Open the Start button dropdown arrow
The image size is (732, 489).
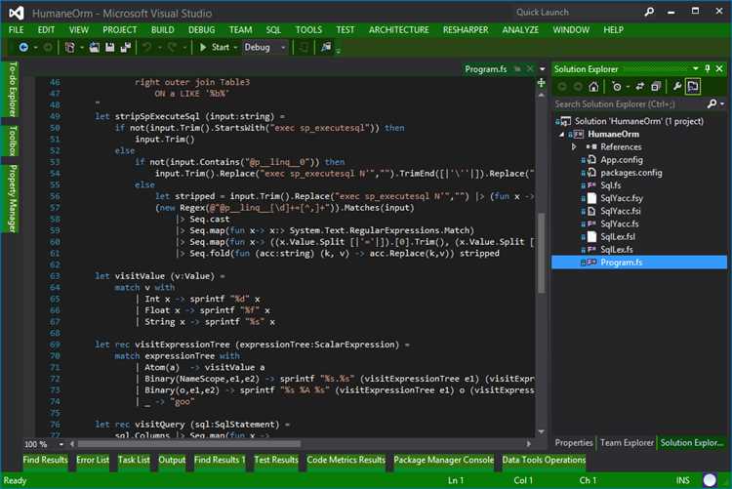pos(235,48)
